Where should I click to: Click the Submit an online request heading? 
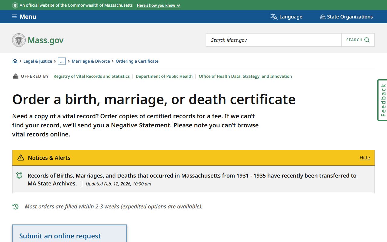point(60,236)
